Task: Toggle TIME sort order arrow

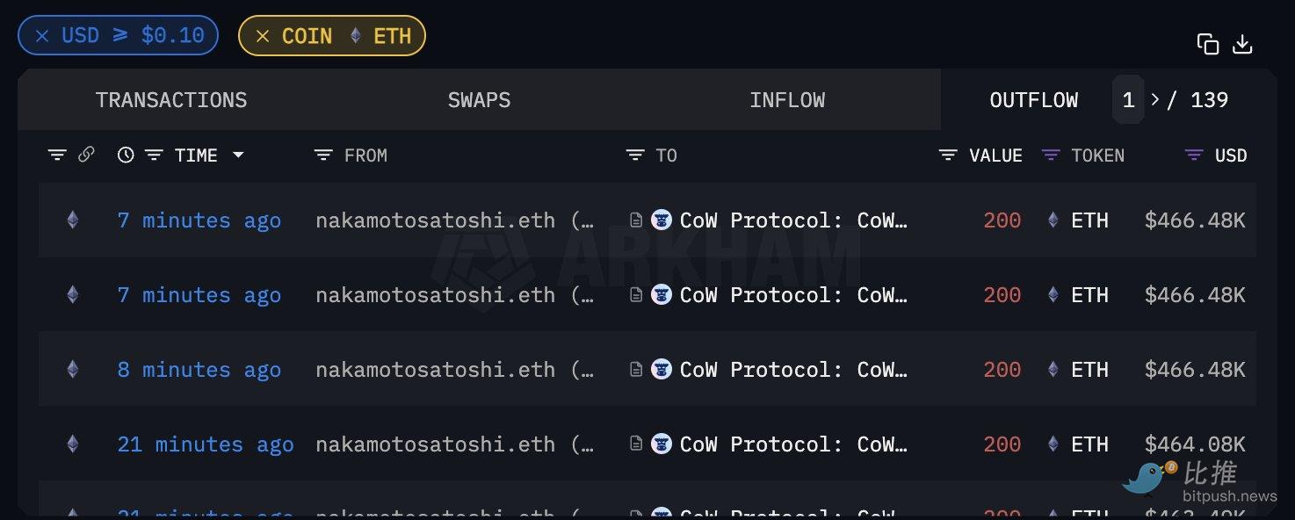Action: point(238,155)
